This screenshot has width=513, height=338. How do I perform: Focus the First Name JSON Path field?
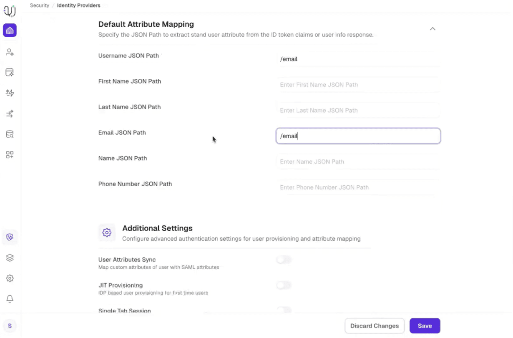click(358, 85)
